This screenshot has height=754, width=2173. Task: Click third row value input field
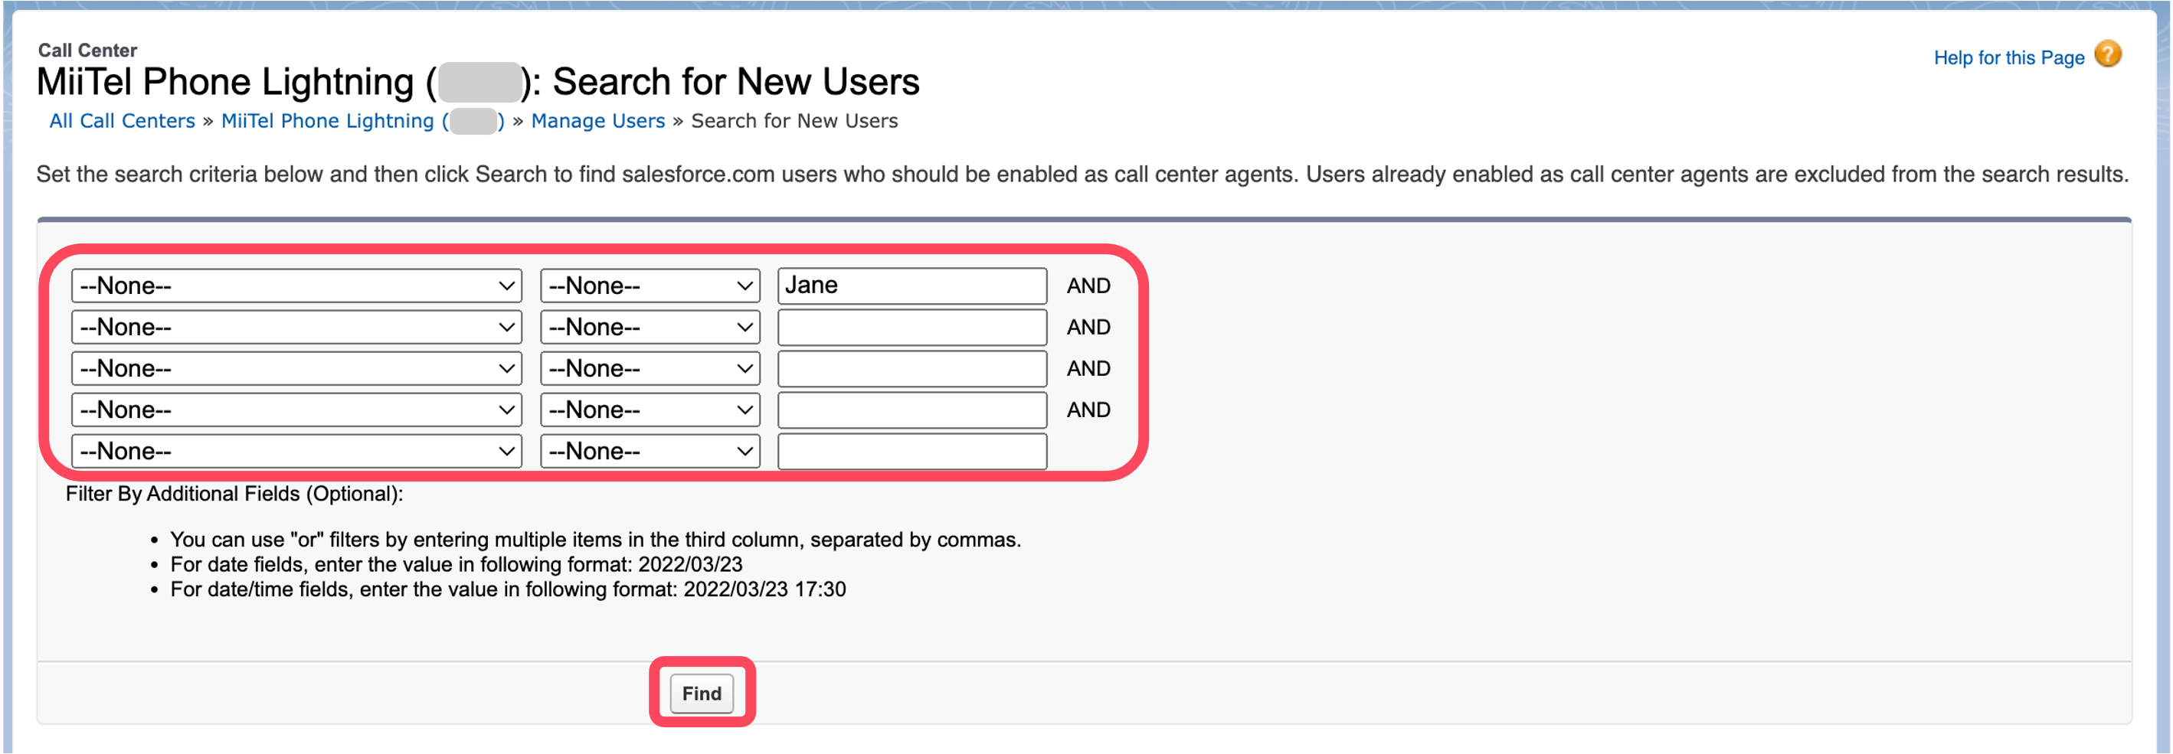(912, 368)
